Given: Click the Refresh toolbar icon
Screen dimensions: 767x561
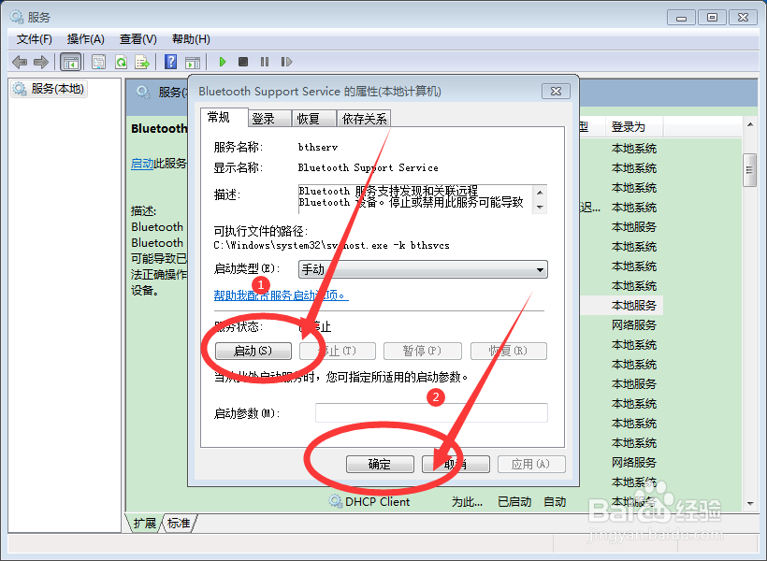Looking at the screenshot, I should pos(121,62).
